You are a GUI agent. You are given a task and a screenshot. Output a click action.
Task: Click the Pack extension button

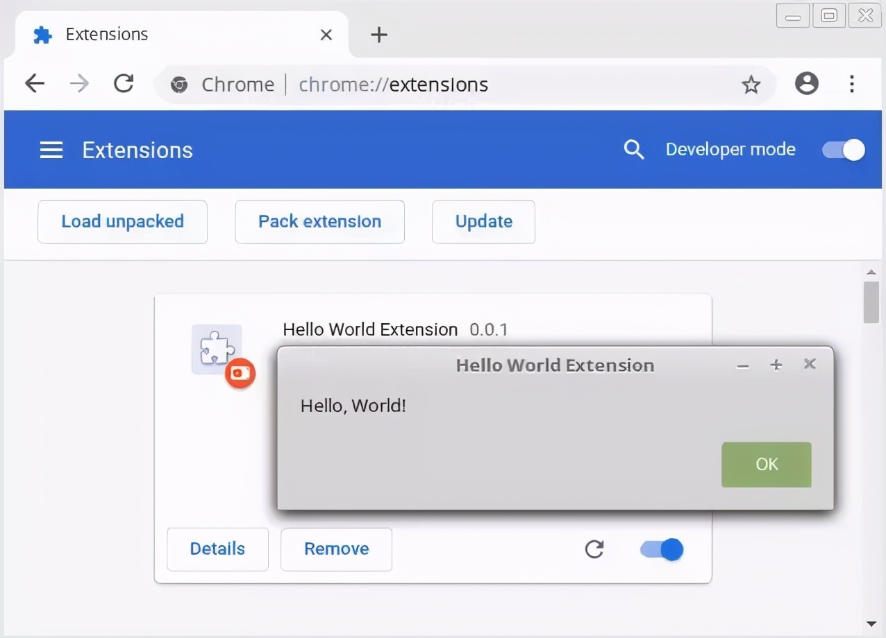point(319,222)
